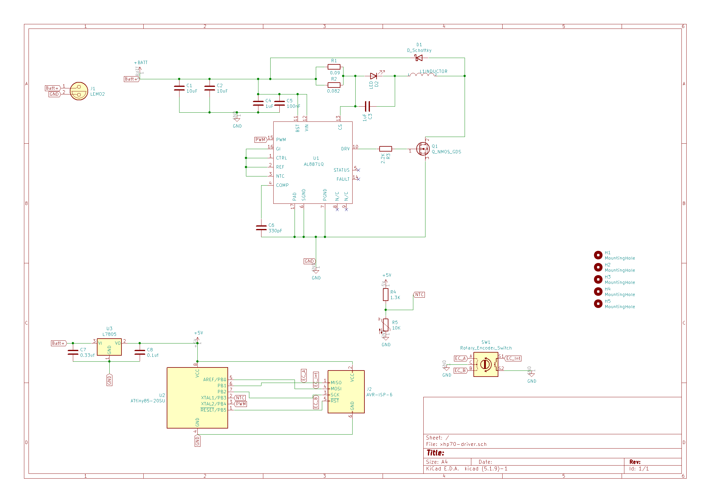Select the C7 0.33uf capacitor symbol
Screen dimensions: 710x502
click(73, 352)
